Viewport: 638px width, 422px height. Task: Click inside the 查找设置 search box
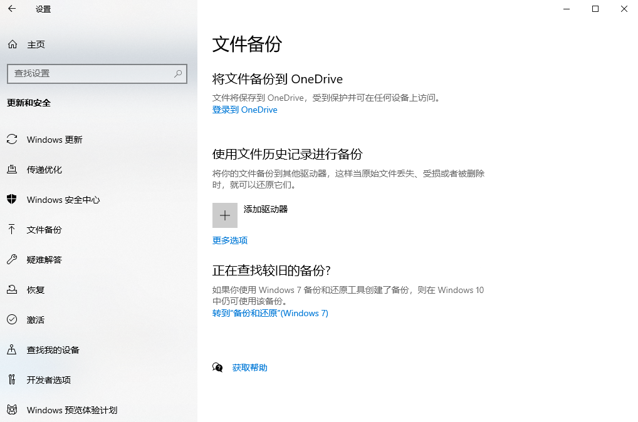(94, 73)
